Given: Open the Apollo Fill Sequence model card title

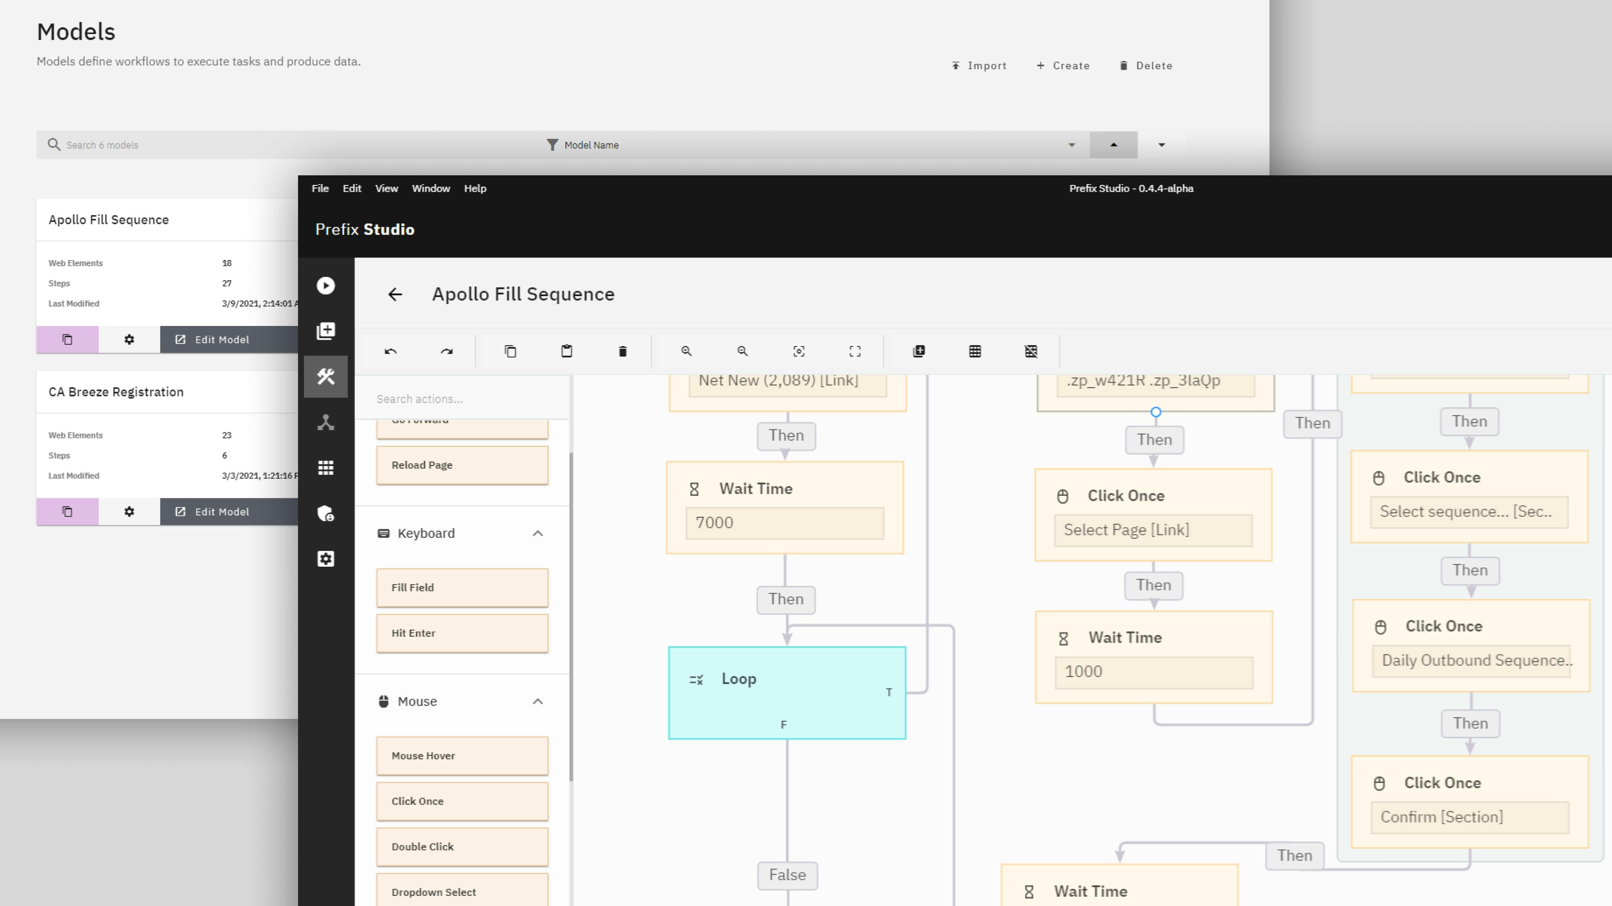Looking at the screenshot, I should click(109, 220).
